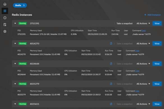Viewport: 164px width, 109px height.
Task: Copy the command for PID 4014270
Action: [137, 51]
